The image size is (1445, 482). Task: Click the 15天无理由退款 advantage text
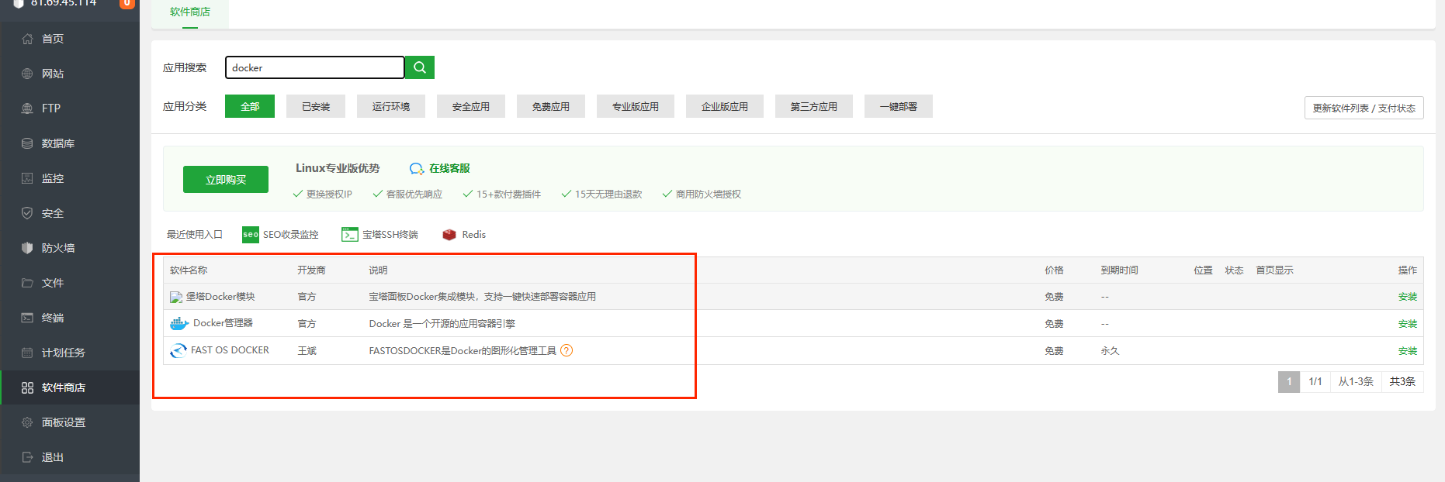(x=608, y=195)
